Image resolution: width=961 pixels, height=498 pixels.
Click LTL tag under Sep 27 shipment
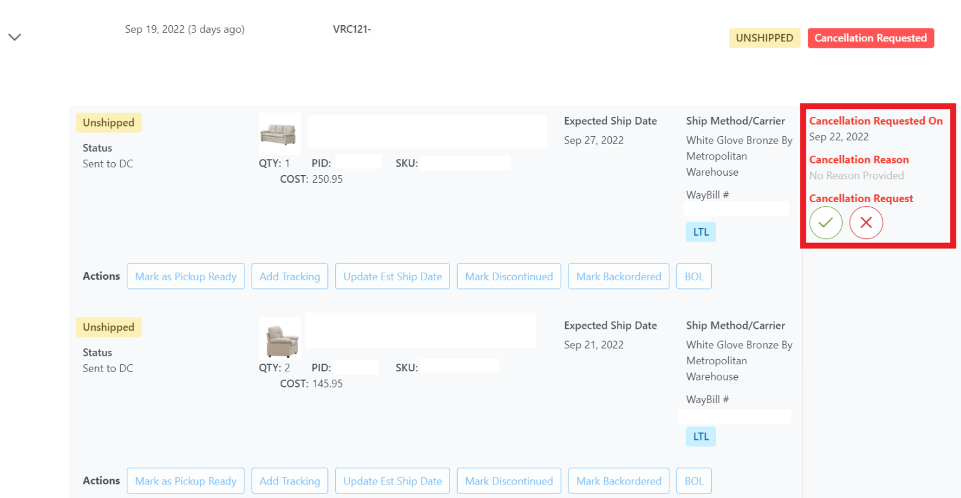701,232
